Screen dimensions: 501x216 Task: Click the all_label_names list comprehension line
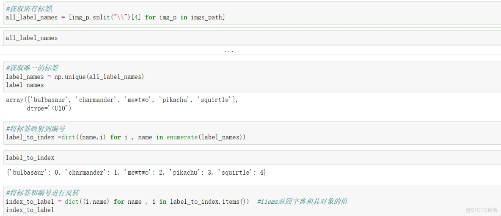coord(116,17)
